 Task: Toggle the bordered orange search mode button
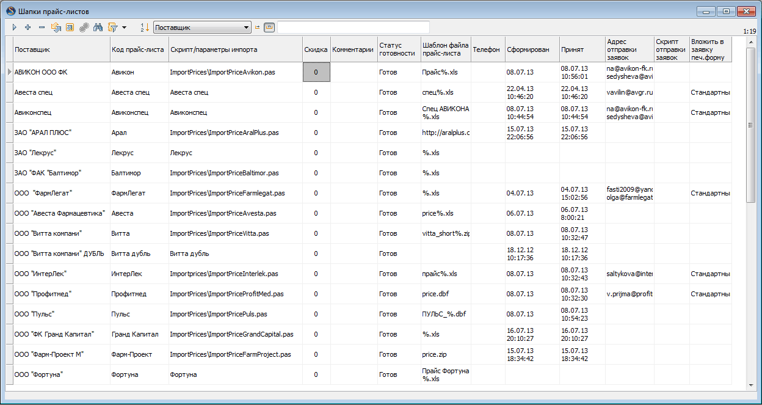[269, 27]
